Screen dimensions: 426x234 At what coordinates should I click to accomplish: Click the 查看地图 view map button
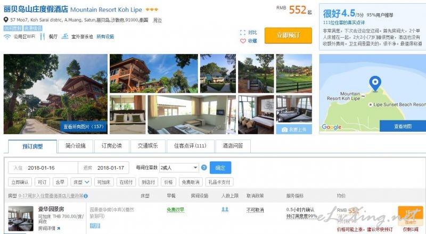[403, 126]
